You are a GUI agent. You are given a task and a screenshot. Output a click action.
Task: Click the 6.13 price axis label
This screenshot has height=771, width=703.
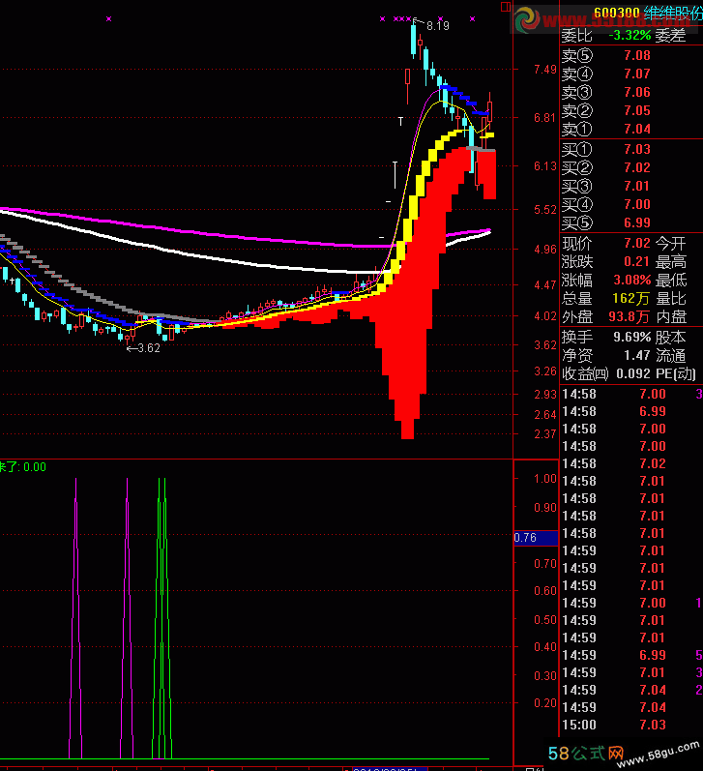point(545,166)
